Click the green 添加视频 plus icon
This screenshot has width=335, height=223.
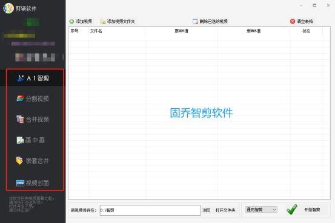point(71,21)
